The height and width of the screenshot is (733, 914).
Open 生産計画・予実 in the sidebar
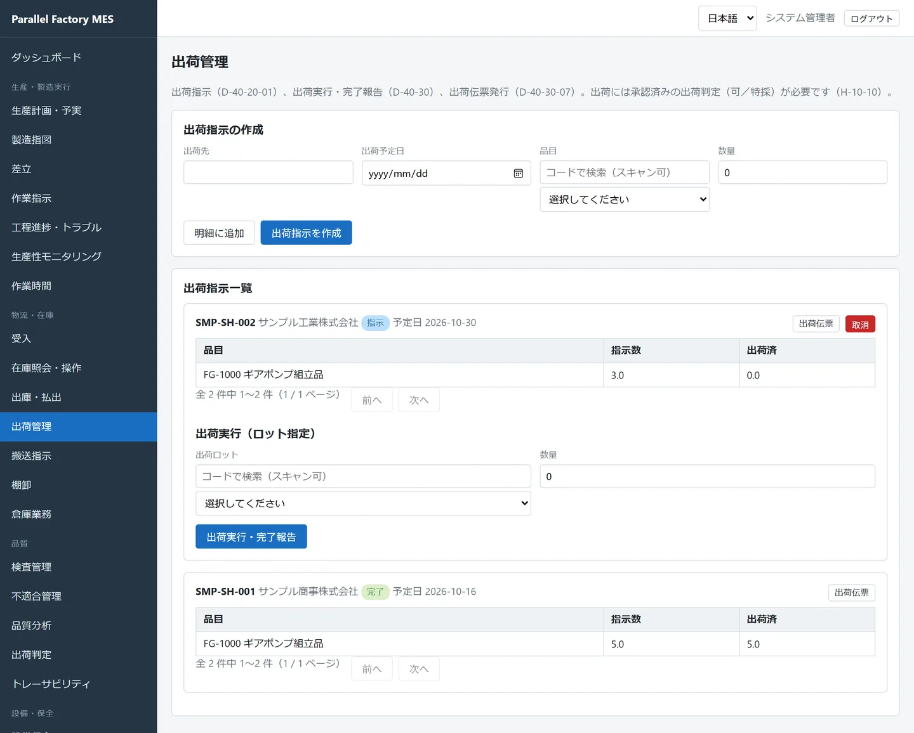79,110
